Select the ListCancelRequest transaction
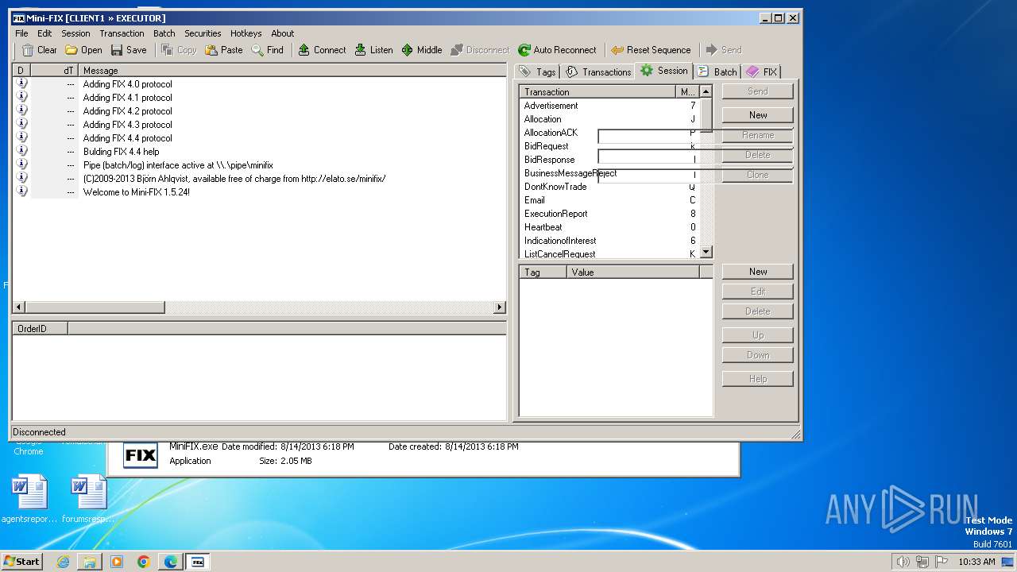This screenshot has width=1017, height=572. [x=609, y=254]
